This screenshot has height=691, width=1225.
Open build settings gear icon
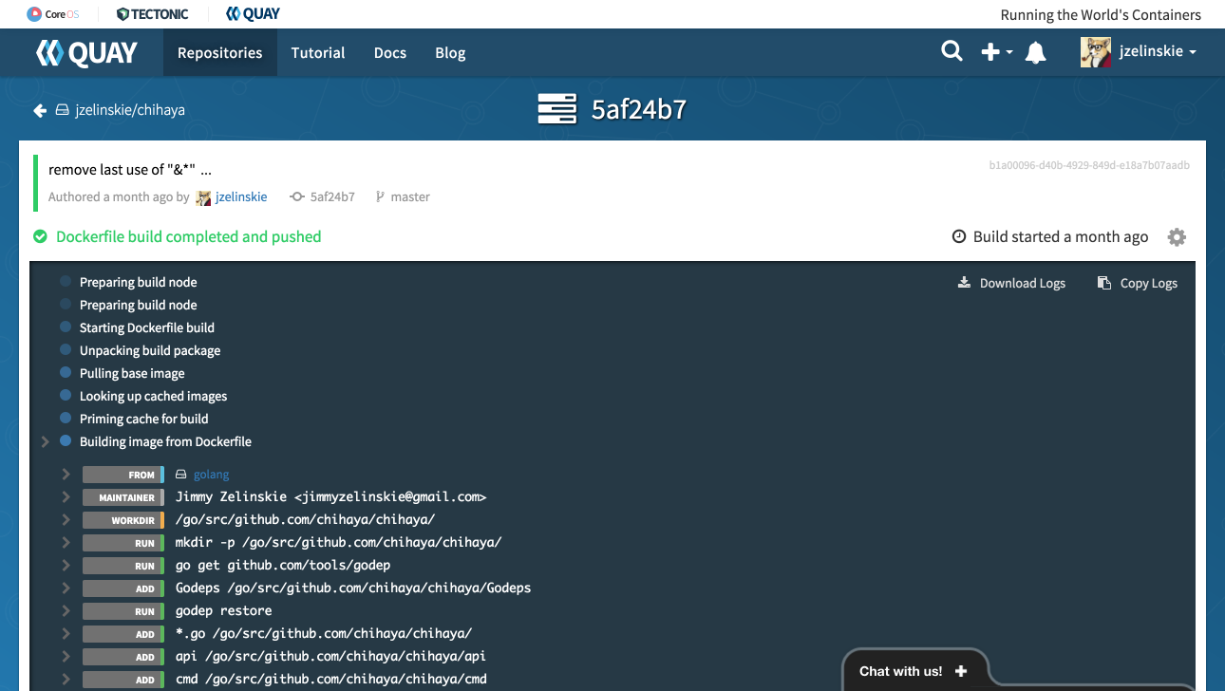1177,237
